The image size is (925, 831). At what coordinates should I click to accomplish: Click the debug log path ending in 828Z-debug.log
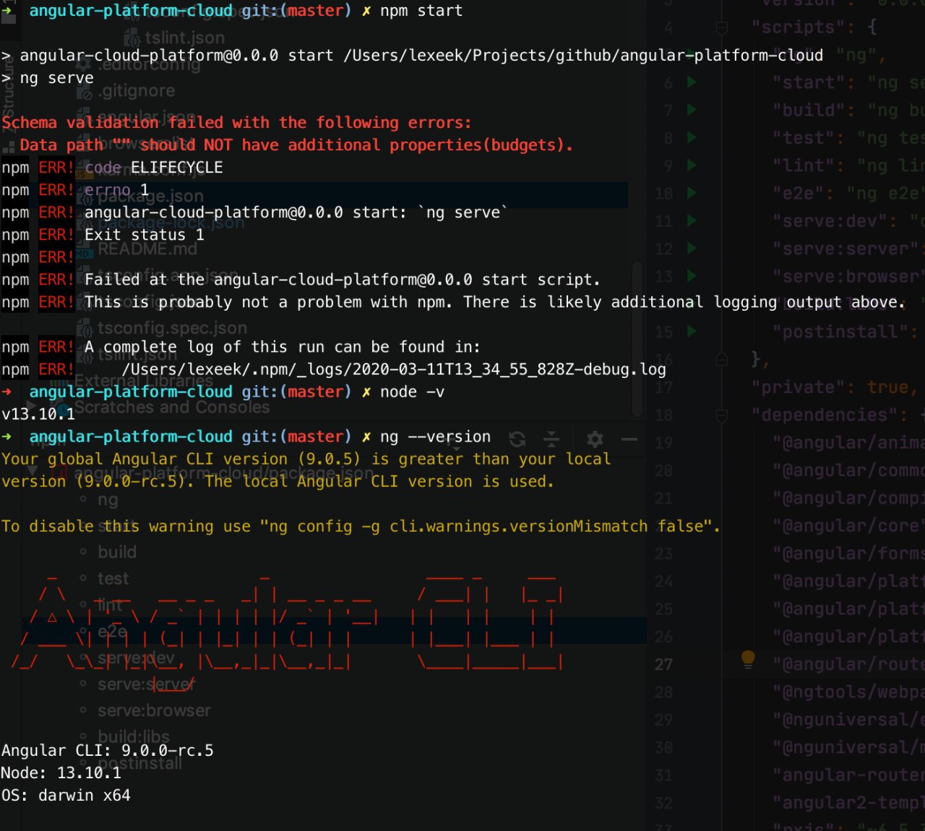click(394, 369)
